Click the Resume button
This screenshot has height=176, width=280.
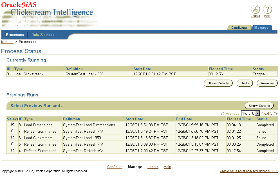point(267,83)
